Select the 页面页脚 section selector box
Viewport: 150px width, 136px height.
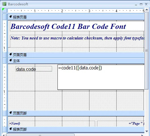coord(5,113)
